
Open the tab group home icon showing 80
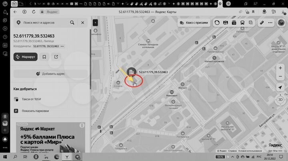(x=14, y=4)
